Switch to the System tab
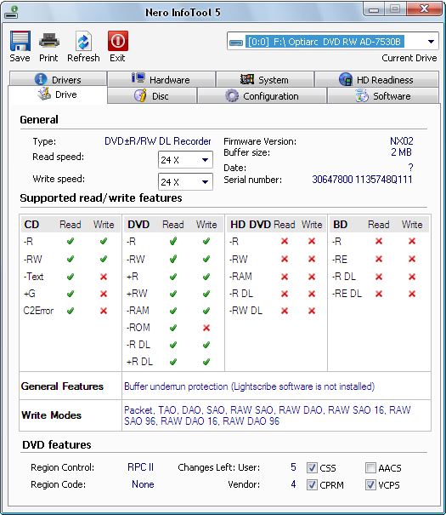Image resolution: width=446 pixels, height=515 pixels. coord(265,79)
